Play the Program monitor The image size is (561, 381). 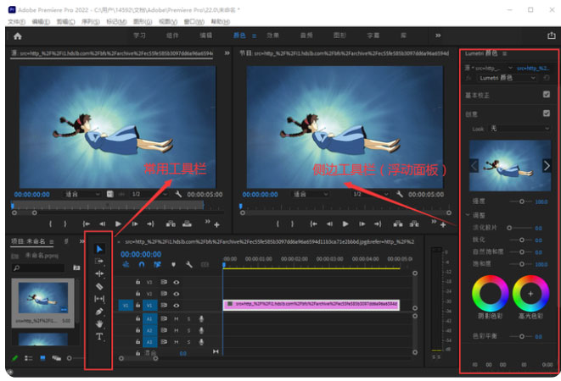pyautogui.click(x=345, y=224)
